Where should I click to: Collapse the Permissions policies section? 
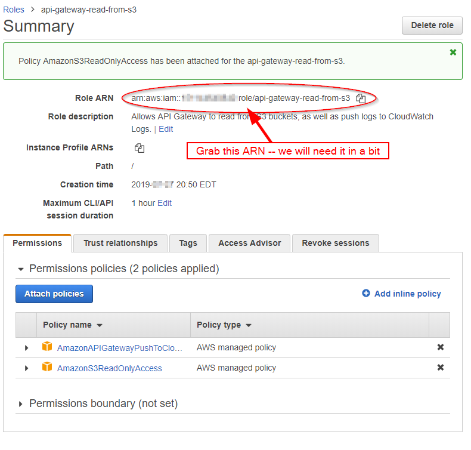pyautogui.click(x=21, y=269)
